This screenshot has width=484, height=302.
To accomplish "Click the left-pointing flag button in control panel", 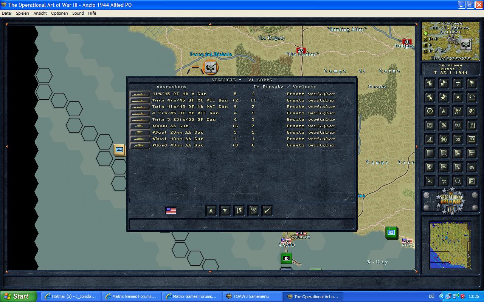I will [x=430, y=83].
